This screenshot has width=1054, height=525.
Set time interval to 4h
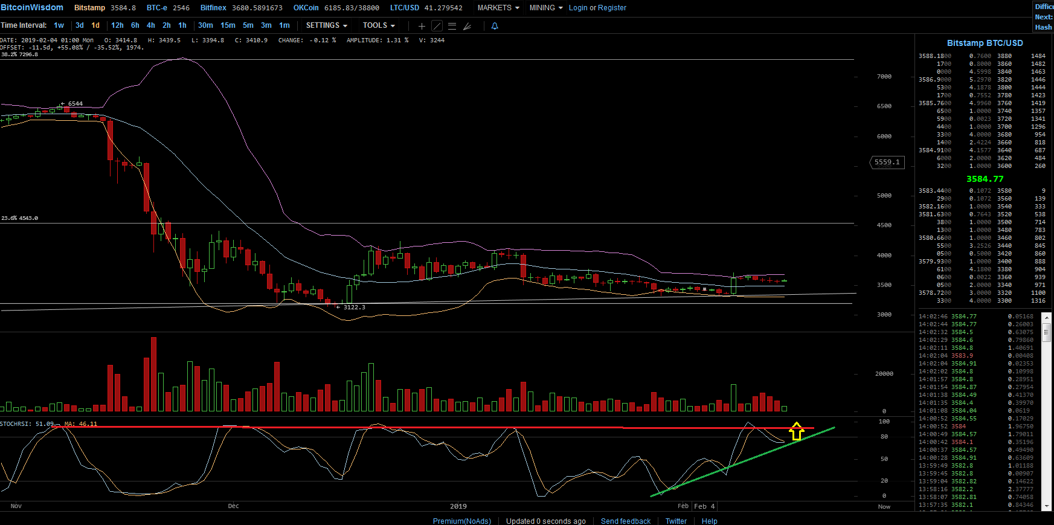[x=151, y=25]
